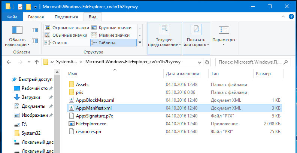Sort by the Имя column header

point(115,74)
